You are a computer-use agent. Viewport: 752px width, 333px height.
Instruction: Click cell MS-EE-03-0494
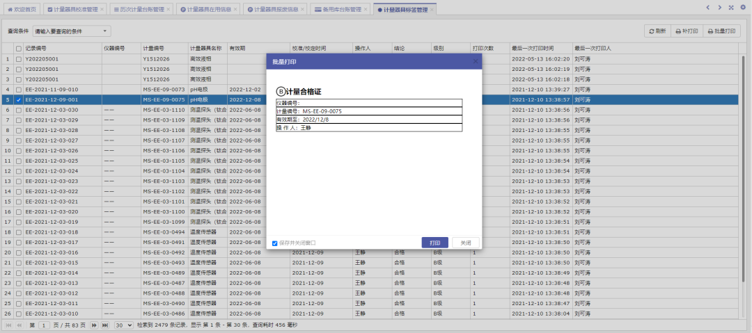point(164,232)
